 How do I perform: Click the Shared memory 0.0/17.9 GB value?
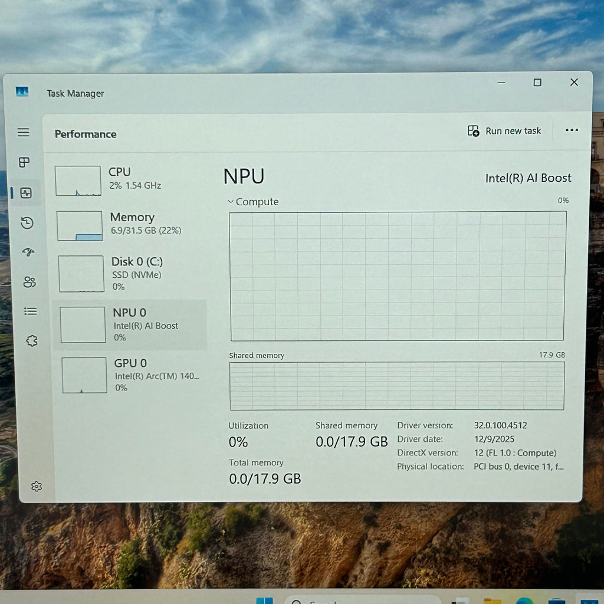click(x=352, y=441)
